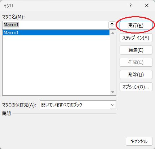155x149 pixels.
Task: Expand the マクロの保存先 dropdown chevron
Action: [113, 105]
